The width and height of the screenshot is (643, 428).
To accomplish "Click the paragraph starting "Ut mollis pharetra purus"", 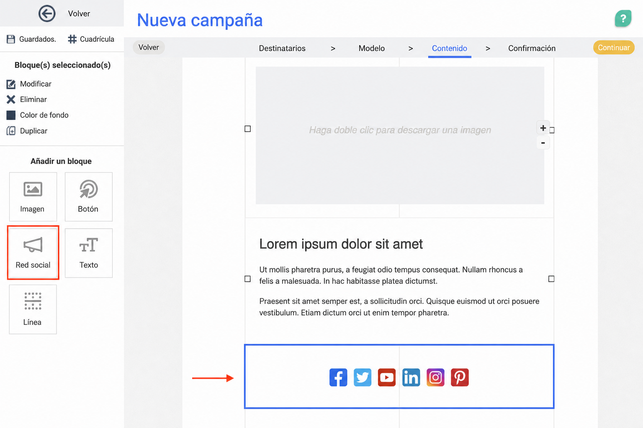I will click(x=391, y=275).
